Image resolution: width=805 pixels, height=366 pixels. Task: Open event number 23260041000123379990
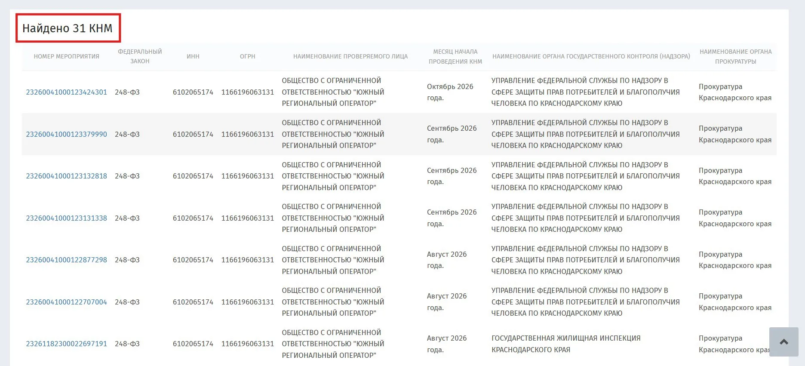(67, 134)
